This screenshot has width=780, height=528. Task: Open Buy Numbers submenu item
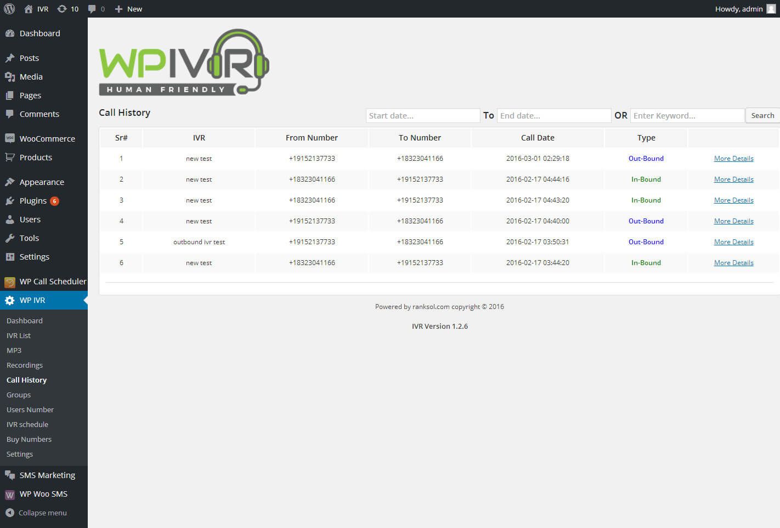[x=29, y=439]
